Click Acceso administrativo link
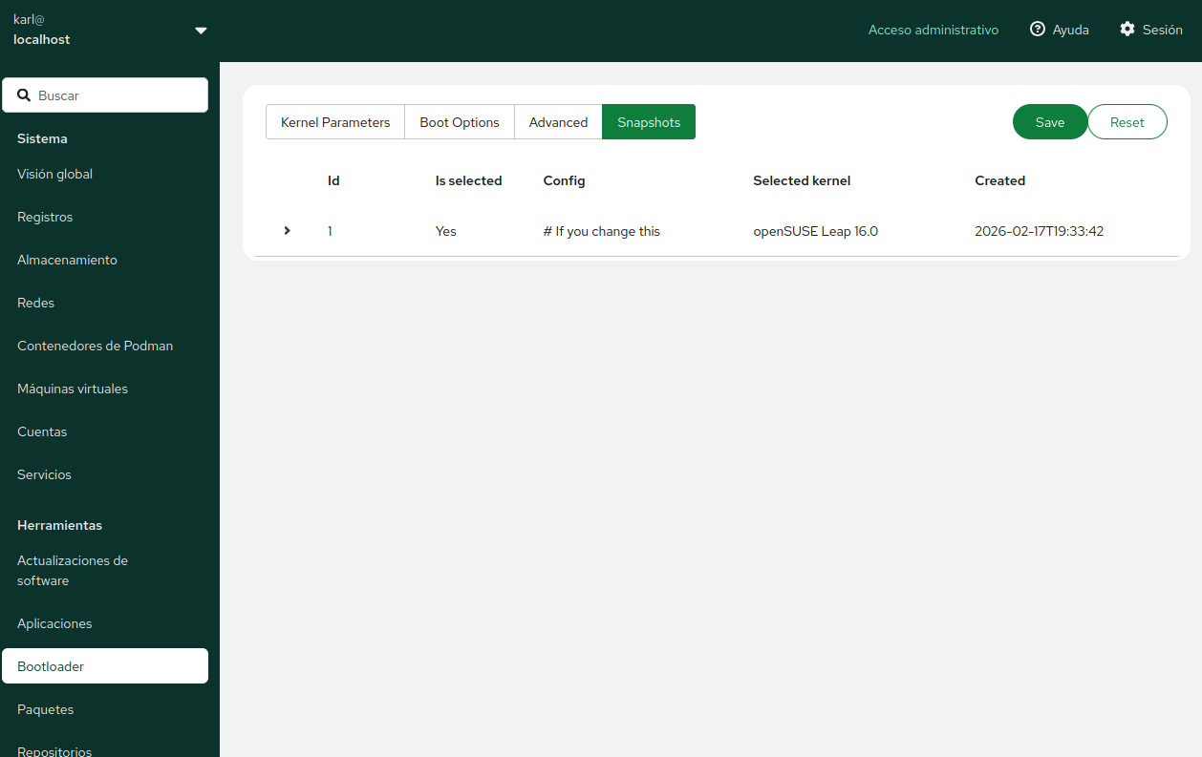This screenshot has width=1202, height=757. (933, 30)
